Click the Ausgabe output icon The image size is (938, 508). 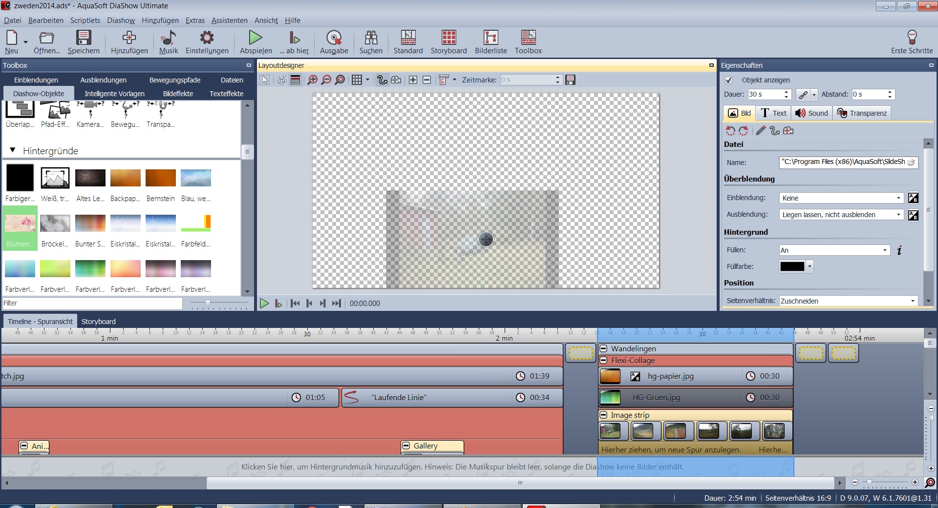[x=334, y=38]
